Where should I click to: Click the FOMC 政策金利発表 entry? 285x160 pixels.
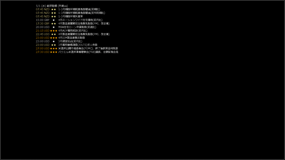88,48
